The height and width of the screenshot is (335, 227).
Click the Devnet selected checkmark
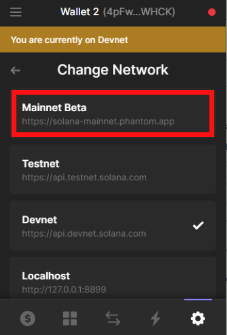coord(198,226)
